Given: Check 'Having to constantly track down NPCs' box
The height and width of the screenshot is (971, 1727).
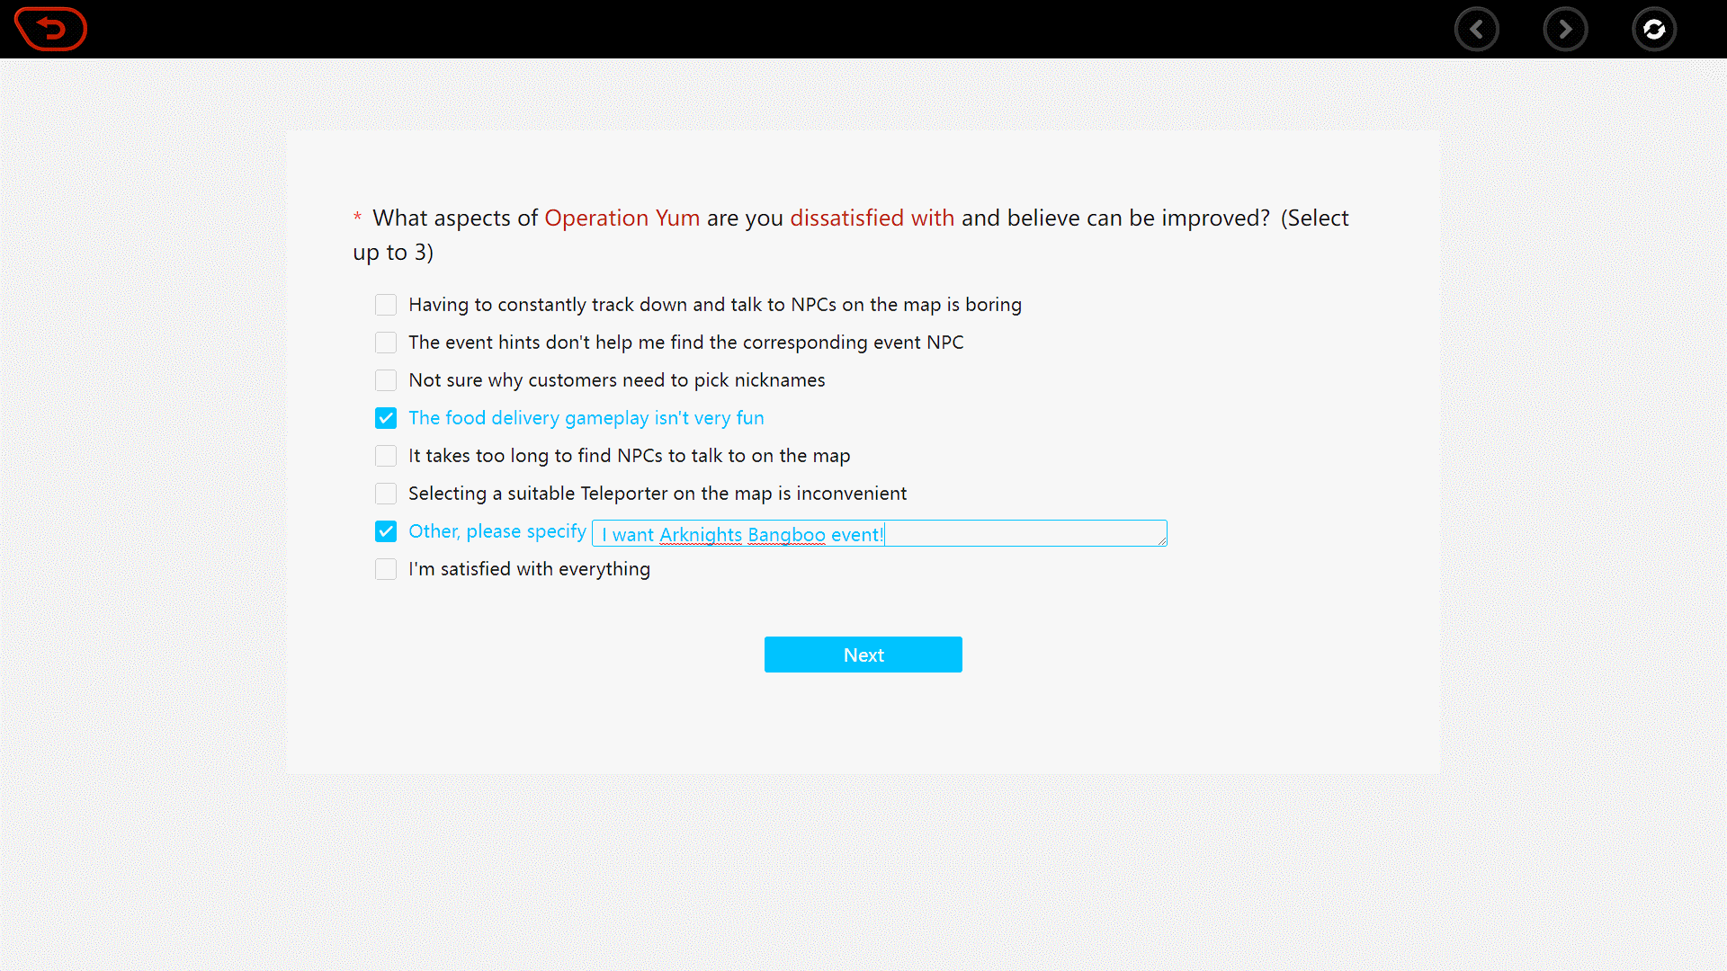Looking at the screenshot, I should (386, 305).
